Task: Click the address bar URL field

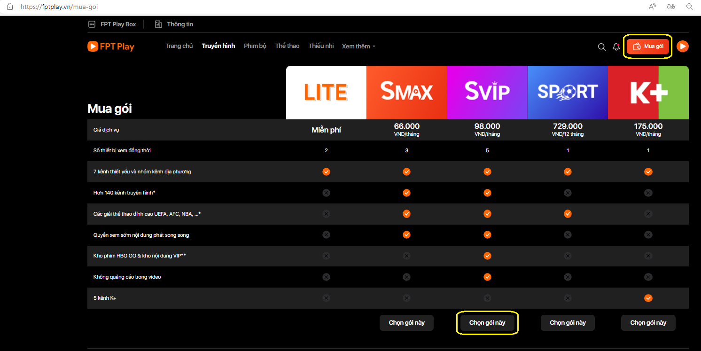Action: coord(60,7)
